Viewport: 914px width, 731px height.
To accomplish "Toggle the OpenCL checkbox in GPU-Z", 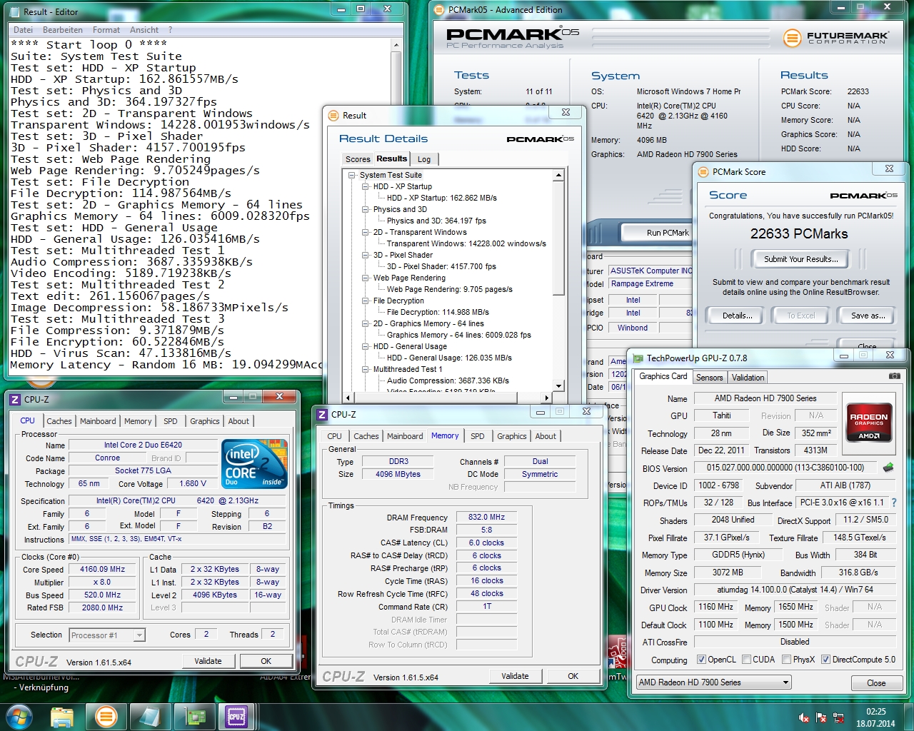I will point(701,660).
